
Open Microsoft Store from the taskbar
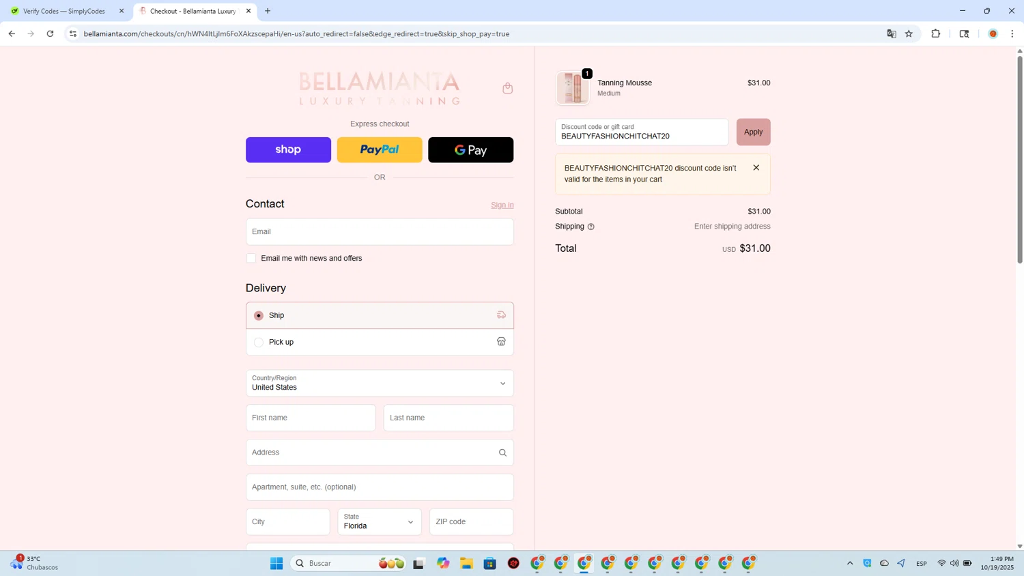pyautogui.click(x=490, y=563)
